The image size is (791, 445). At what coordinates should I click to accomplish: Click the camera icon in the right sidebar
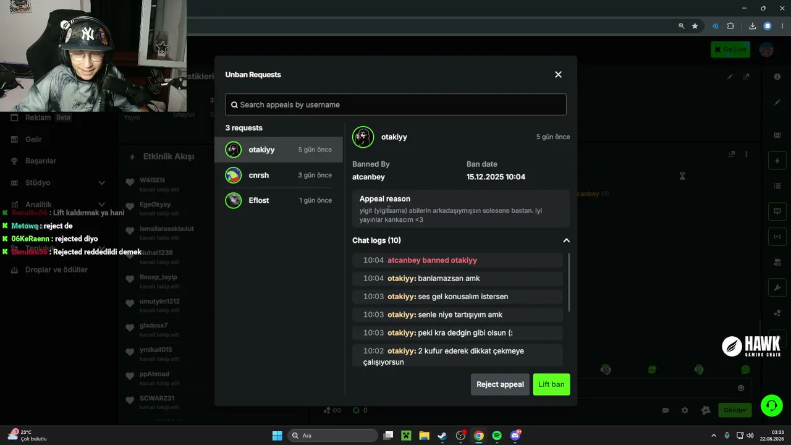tap(777, 263)
